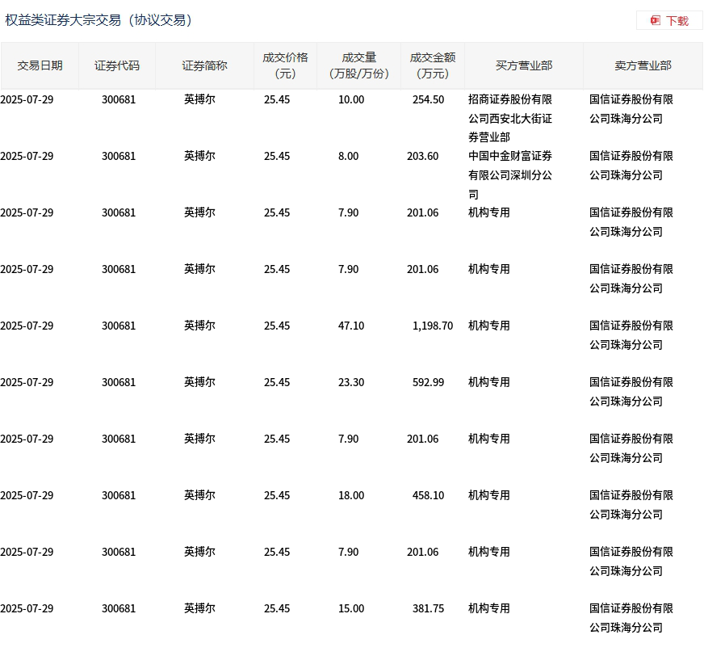Click the volume 18.00
The image size is (704, 656).
point(351,495)
